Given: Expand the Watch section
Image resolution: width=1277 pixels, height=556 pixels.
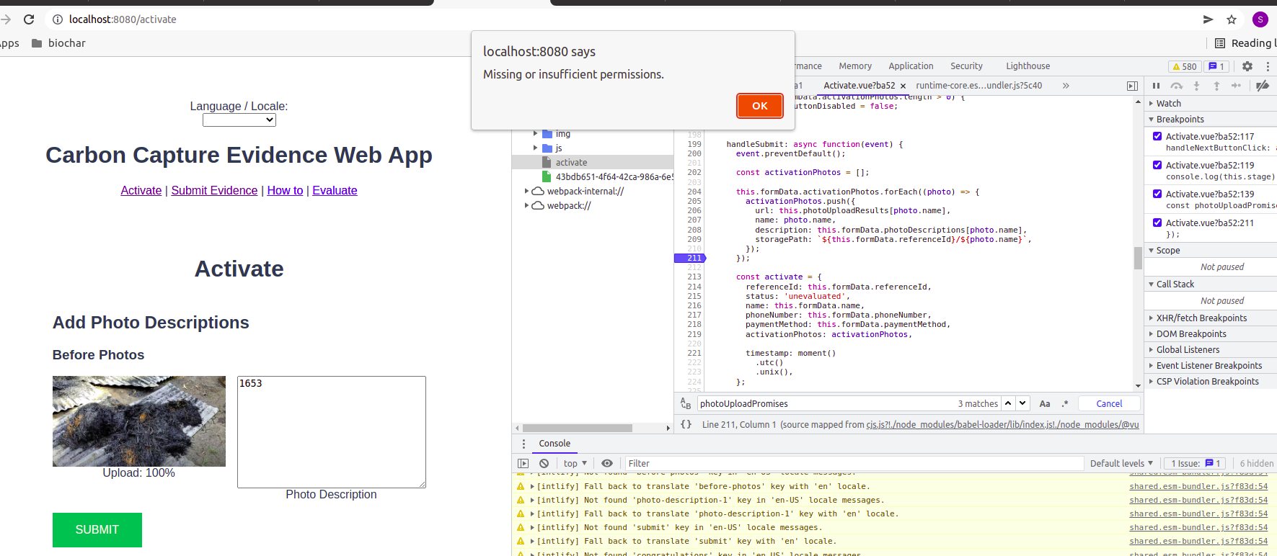Looking at the screenshot, I should [x=1168, y=104].
